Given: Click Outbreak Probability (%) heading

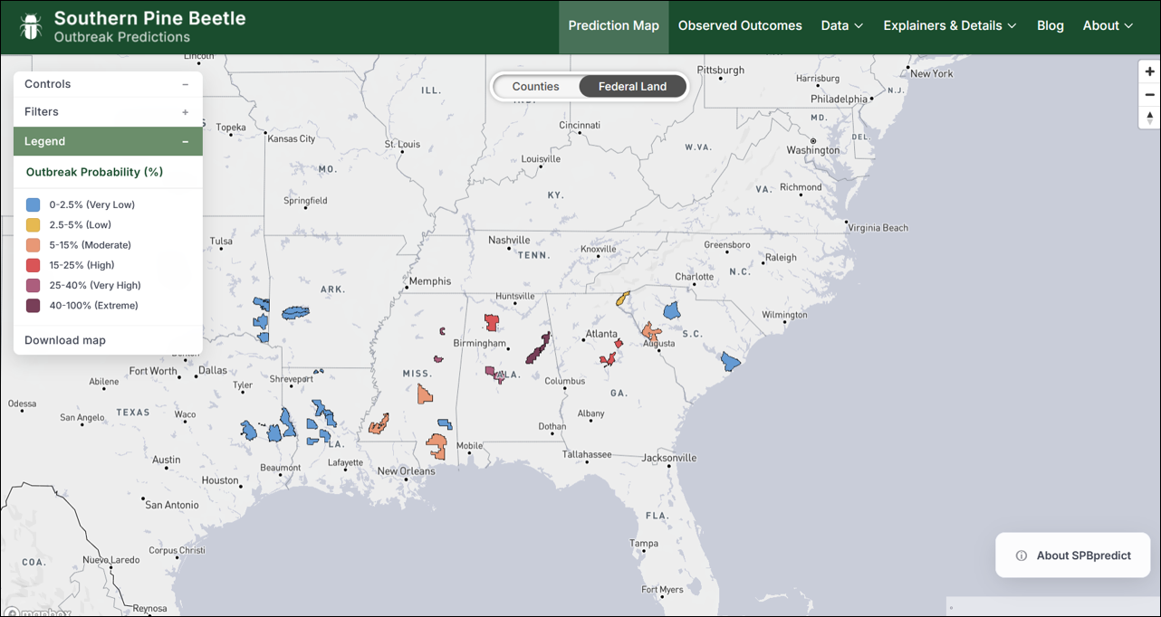Looking at the screenshot, I should 94,172.
